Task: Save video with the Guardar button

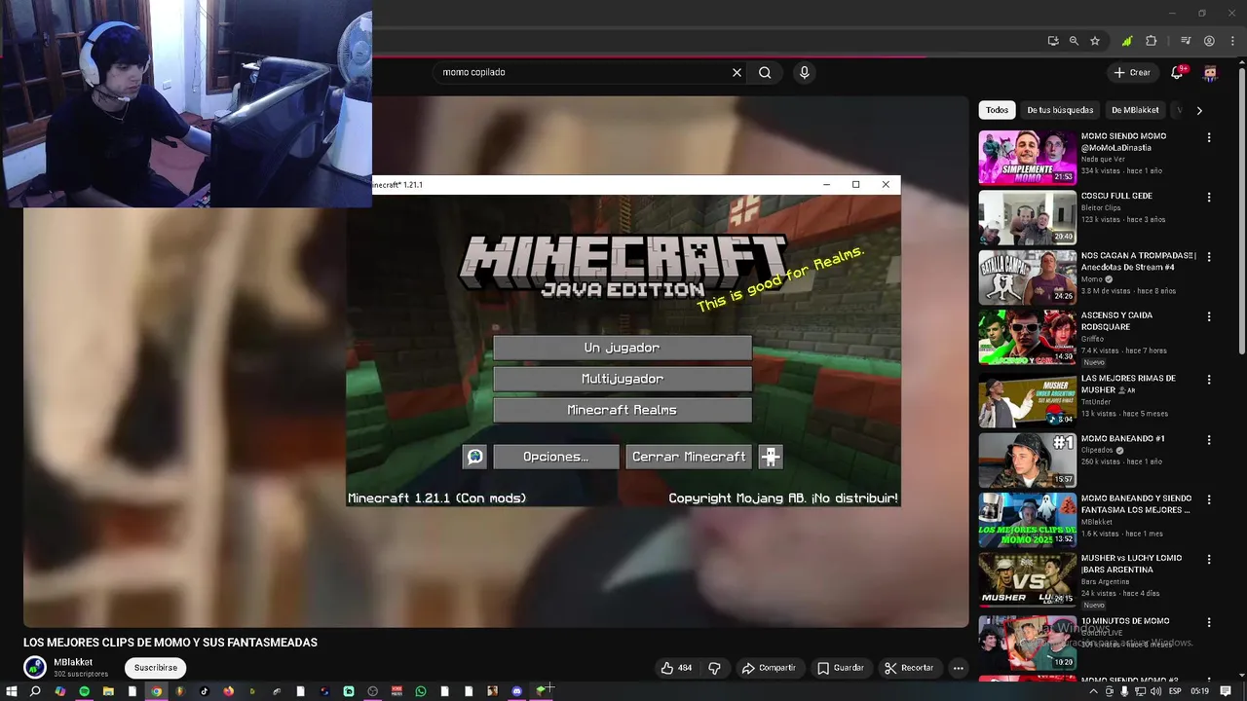Action: [841, 668]
